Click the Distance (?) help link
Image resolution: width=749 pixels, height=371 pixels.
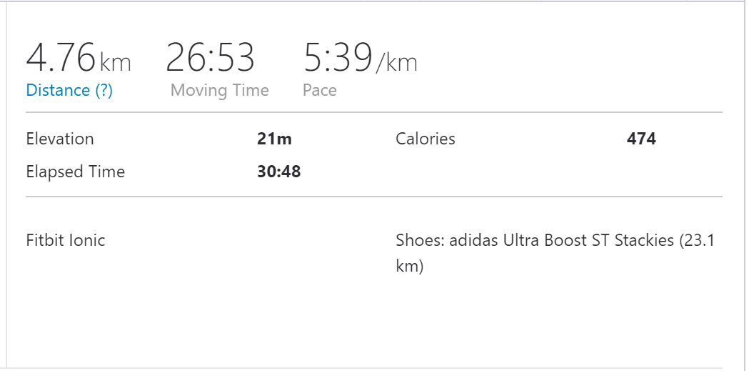(69, 91)
